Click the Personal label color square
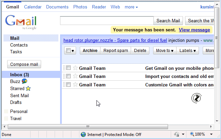The image size is (221, 139). [x=6, y=111]
